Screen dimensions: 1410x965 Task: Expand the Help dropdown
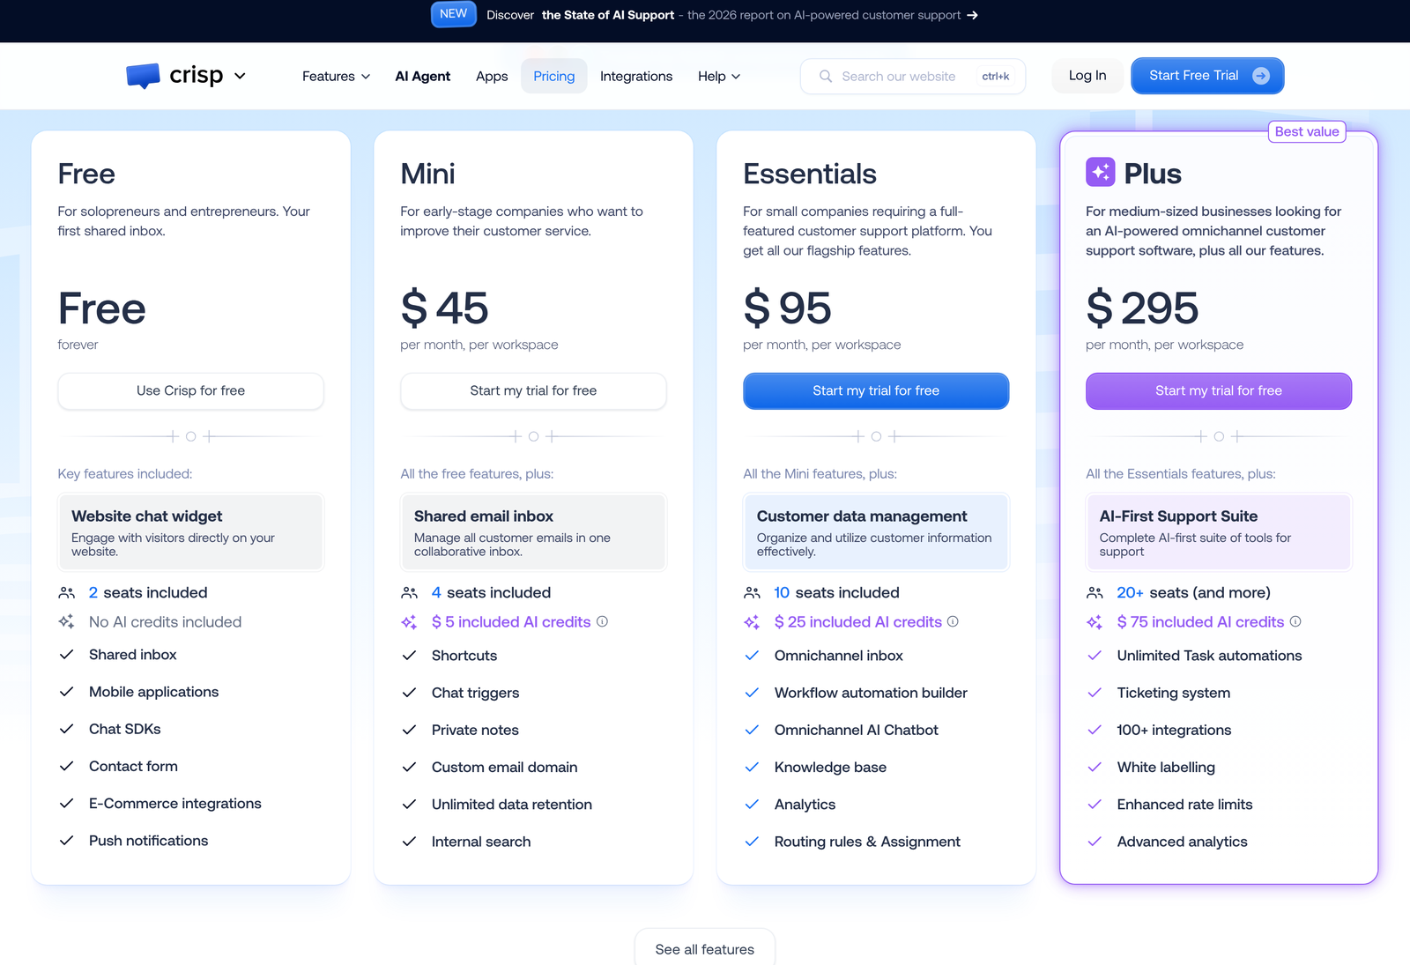click(x=719, y=77)
